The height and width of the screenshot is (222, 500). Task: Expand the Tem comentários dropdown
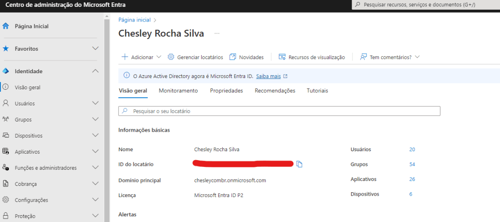coord(417,57)
